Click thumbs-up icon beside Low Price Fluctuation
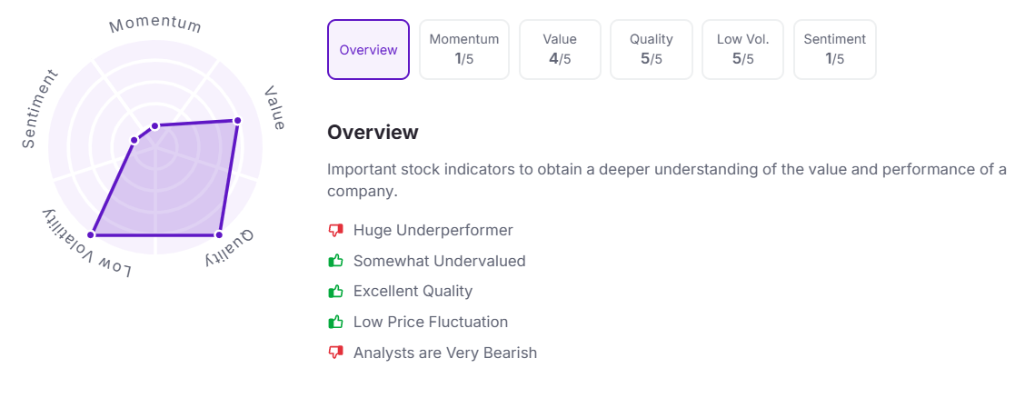The width and height of the screenshot is (1025, 408). pos(336,322)
